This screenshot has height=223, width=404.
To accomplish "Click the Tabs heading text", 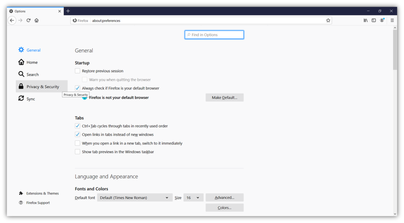I will (x=79, y=118).
